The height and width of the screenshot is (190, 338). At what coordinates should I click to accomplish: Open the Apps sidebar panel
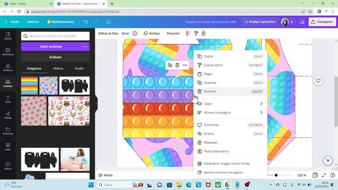tap(8, 147)
